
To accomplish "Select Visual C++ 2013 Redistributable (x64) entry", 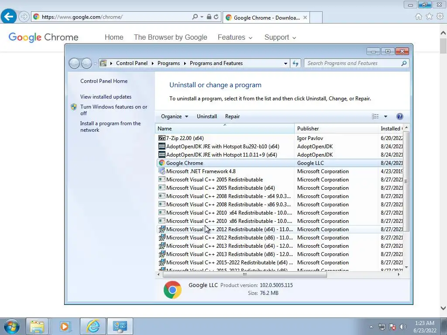I will pyautogui.click(x=279, y=246).
